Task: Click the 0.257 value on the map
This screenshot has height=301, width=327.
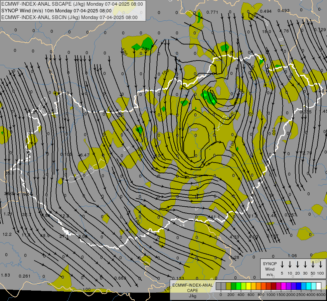Action: 291,215
